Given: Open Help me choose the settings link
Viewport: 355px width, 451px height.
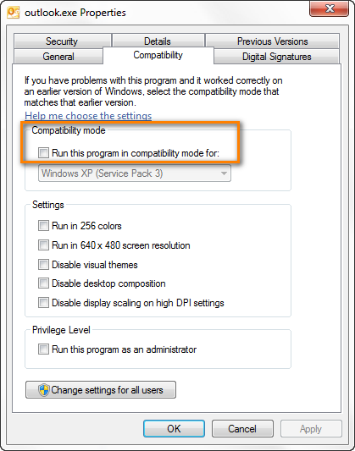Looking at the screenshot, I should point(88,116).
